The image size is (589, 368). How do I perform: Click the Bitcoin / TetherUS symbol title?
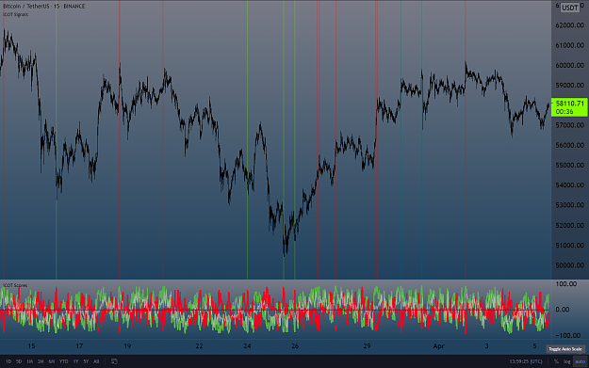pos(25,7)
